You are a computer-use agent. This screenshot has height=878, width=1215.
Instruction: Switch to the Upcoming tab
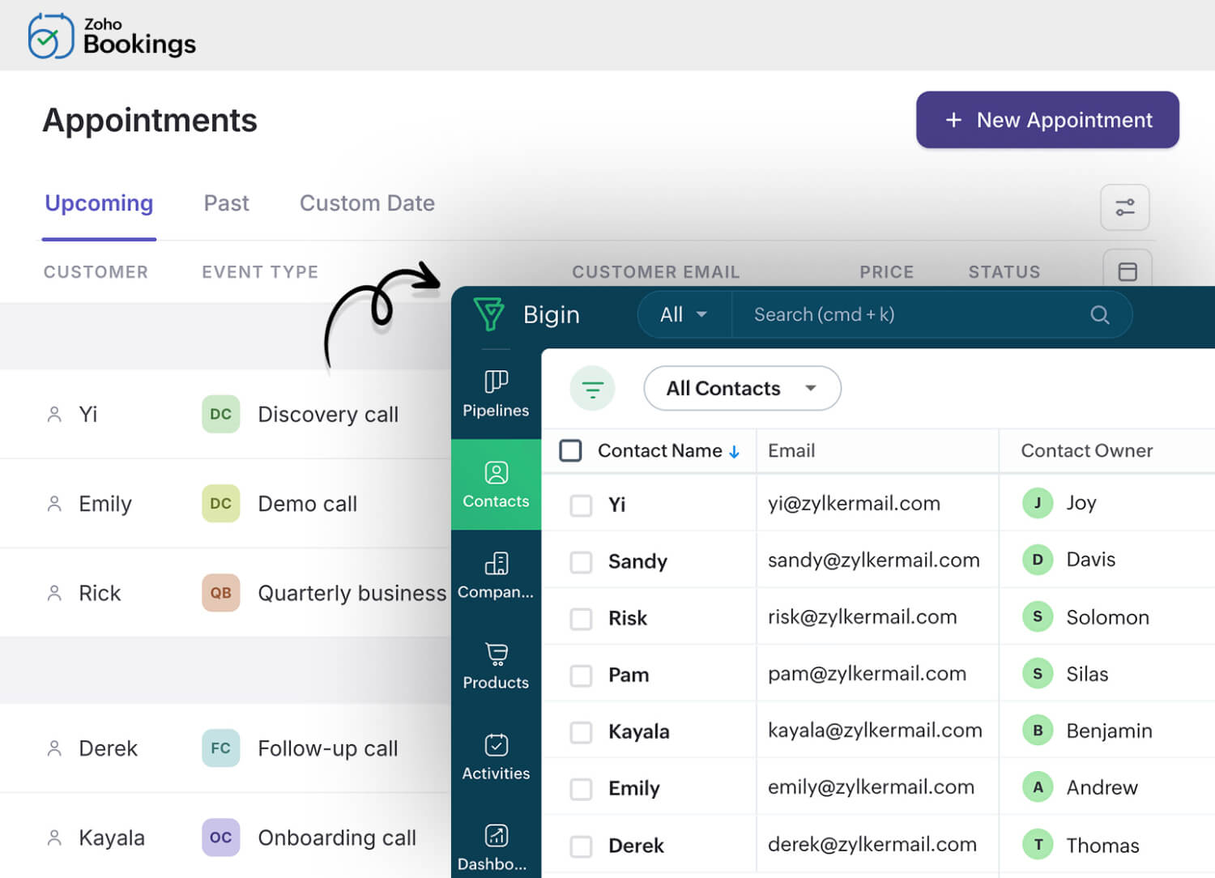click(99, 203)
